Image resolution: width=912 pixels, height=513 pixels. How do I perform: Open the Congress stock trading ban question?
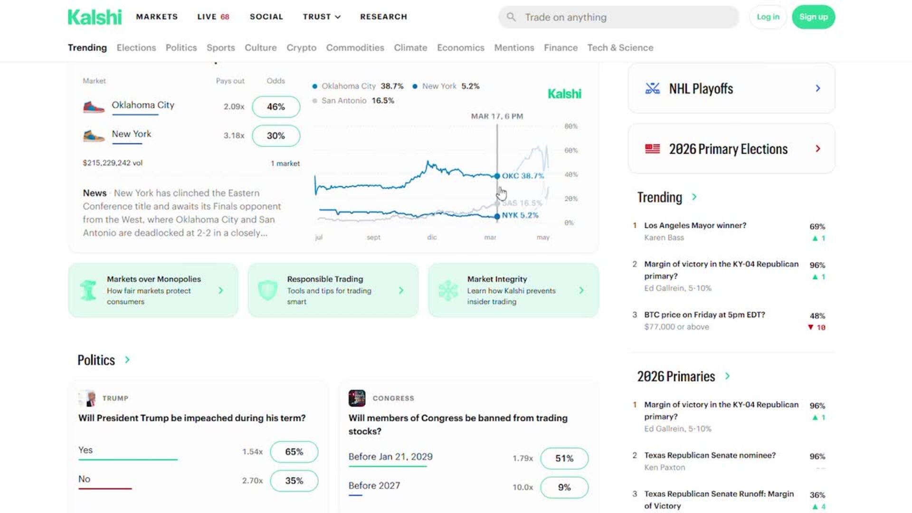(x=458, y=425)
